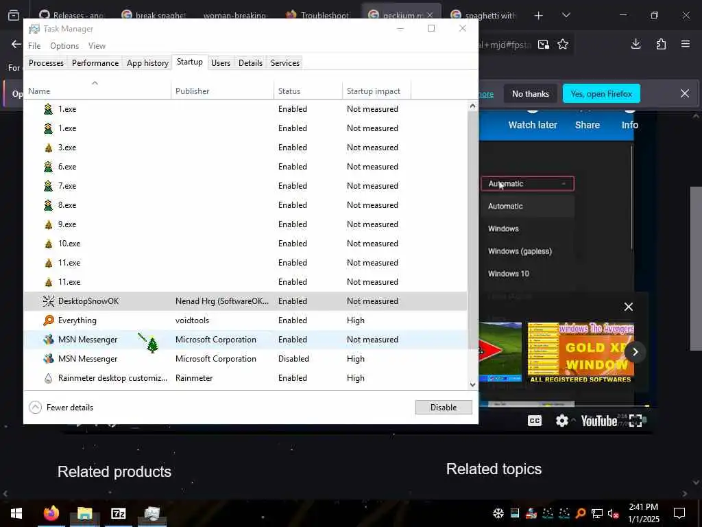Screen dimensions: 702x527
Task: Click the No thanks button
Action: point(531,93)
